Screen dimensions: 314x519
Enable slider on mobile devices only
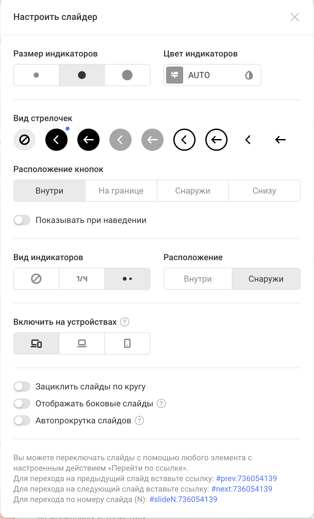click(127, 343)
